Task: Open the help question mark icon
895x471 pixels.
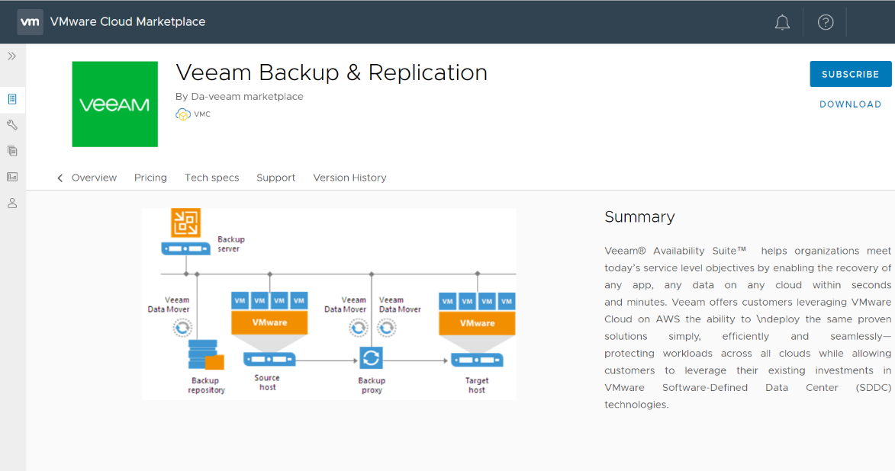Action: tap(826, 22)
